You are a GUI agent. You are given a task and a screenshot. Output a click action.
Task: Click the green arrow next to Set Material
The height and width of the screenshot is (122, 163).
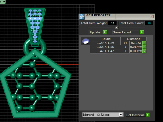click(148, 115)
